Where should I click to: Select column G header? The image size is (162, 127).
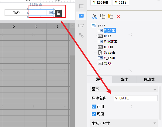pos(14,26)
